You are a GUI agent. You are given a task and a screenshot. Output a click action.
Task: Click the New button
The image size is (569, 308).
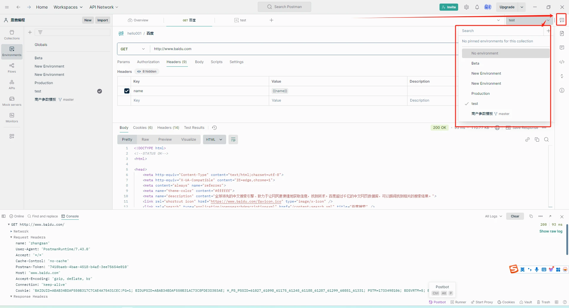tap(88, 20)
